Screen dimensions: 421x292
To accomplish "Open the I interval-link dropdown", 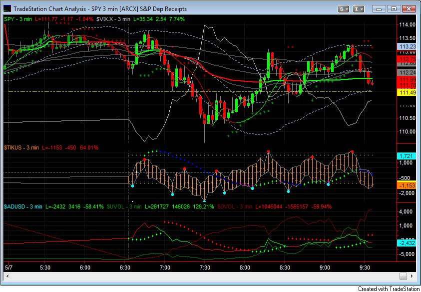I will point(358,9).
